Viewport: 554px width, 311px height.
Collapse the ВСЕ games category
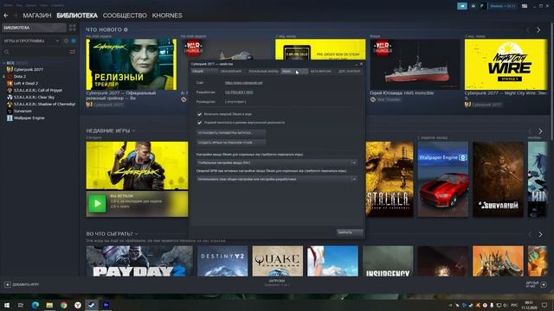pos(3,63)
